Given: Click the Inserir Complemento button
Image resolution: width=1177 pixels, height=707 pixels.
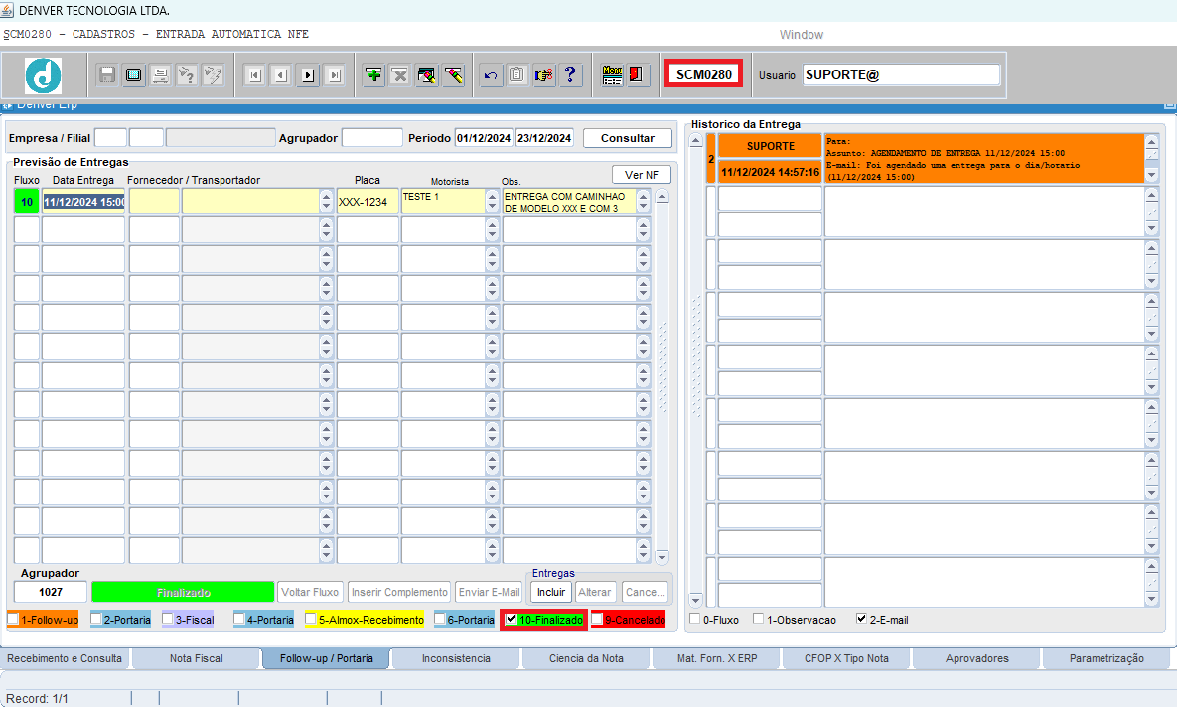Looking at the screenshot, I should [399, 592].
